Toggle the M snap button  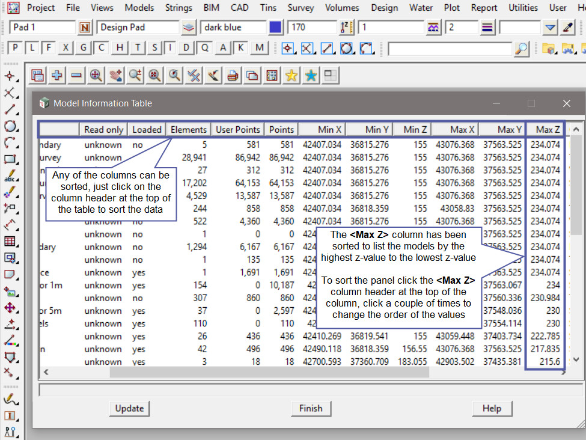tap(259, 48)
